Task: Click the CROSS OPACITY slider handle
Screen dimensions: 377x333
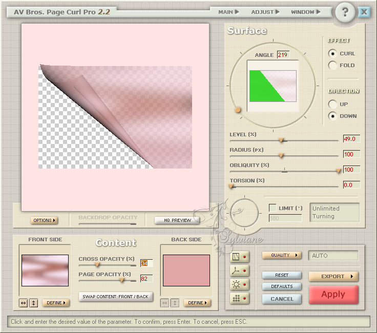Action: 97,265
